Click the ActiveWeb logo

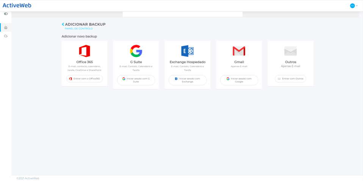point(17,5)
